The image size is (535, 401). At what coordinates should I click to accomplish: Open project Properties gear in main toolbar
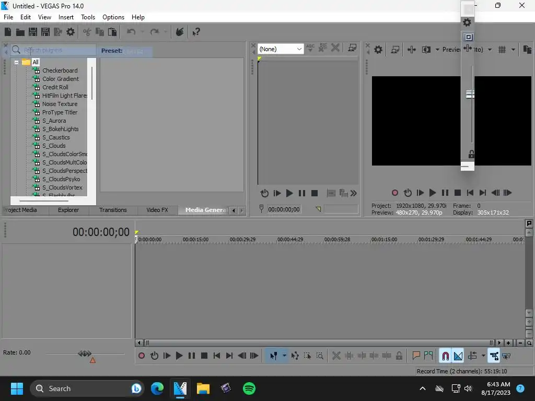[71, 32]
